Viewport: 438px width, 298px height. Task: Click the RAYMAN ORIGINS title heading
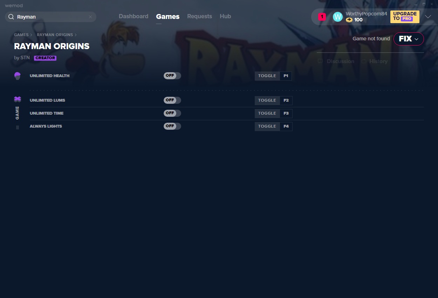click(52, 46)
